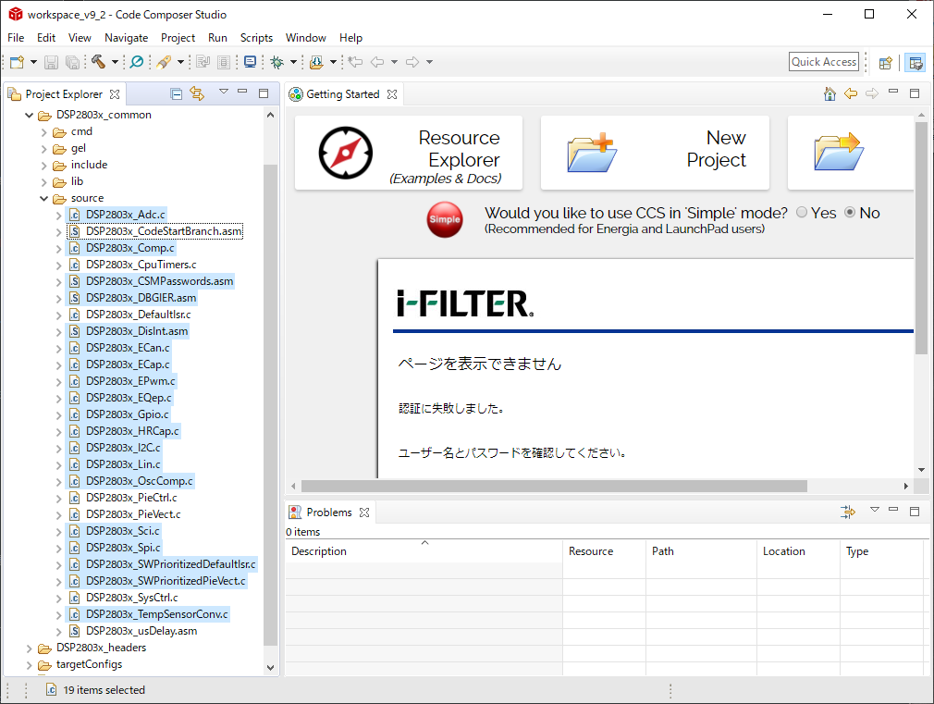This screenshot has width=934, height=704.
Task: Switch to the Problems tab
Action: (x=328, y=513)
